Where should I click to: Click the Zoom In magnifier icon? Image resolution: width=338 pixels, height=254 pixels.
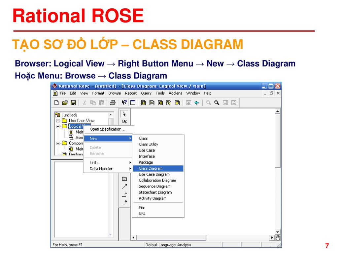coord(208,103)
